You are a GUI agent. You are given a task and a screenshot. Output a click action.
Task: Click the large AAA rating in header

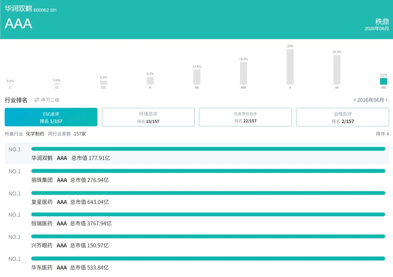(19, 24)
